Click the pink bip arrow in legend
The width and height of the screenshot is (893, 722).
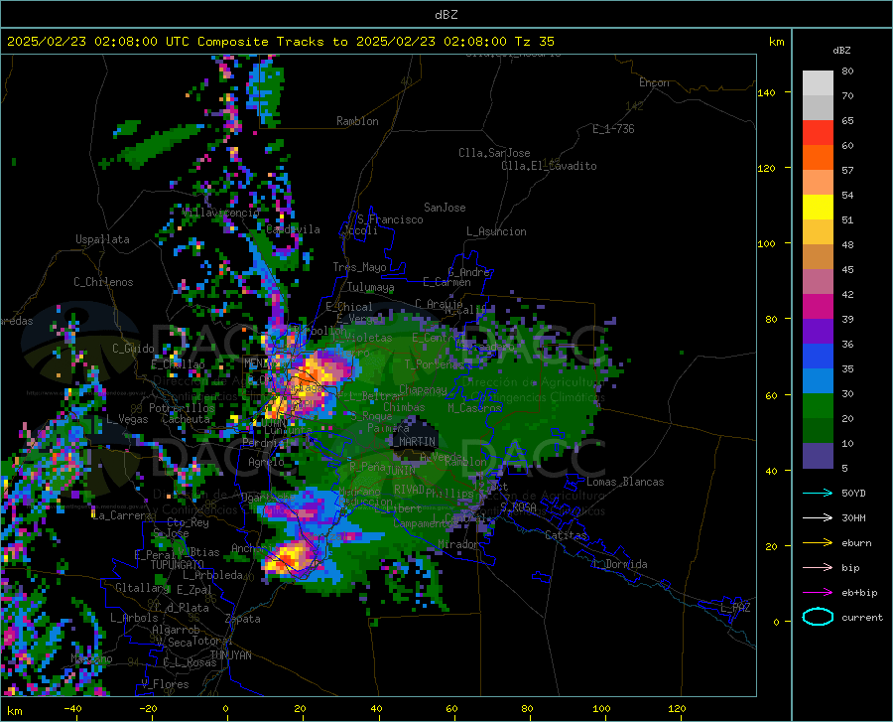point(818,568)
